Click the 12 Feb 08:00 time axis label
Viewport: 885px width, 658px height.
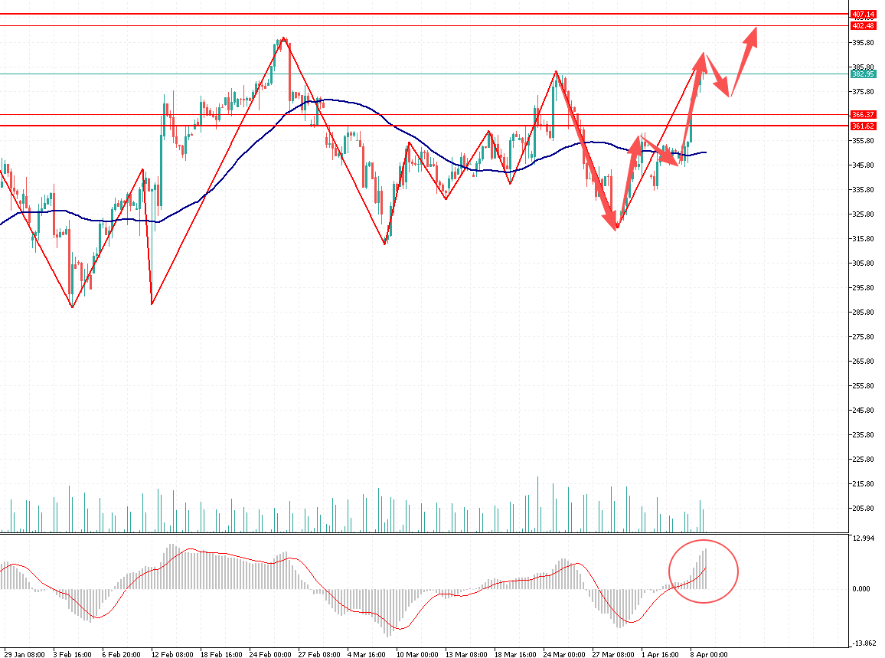tap(172, 655)
